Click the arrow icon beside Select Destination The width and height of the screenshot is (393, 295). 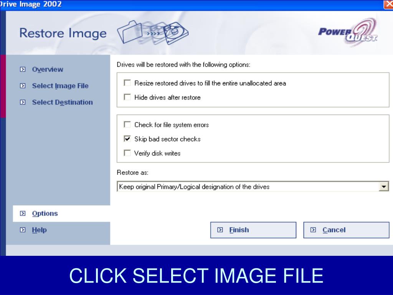(x=23, y=102)
